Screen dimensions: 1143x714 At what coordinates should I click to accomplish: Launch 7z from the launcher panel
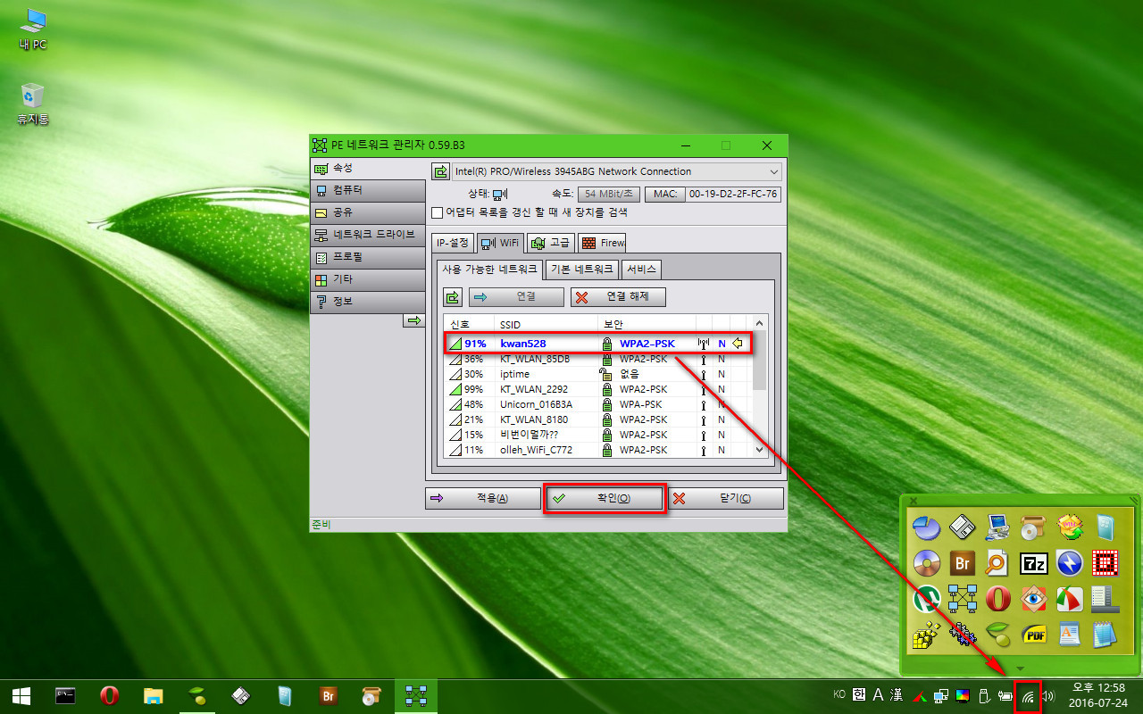(x=1033, y=563)
